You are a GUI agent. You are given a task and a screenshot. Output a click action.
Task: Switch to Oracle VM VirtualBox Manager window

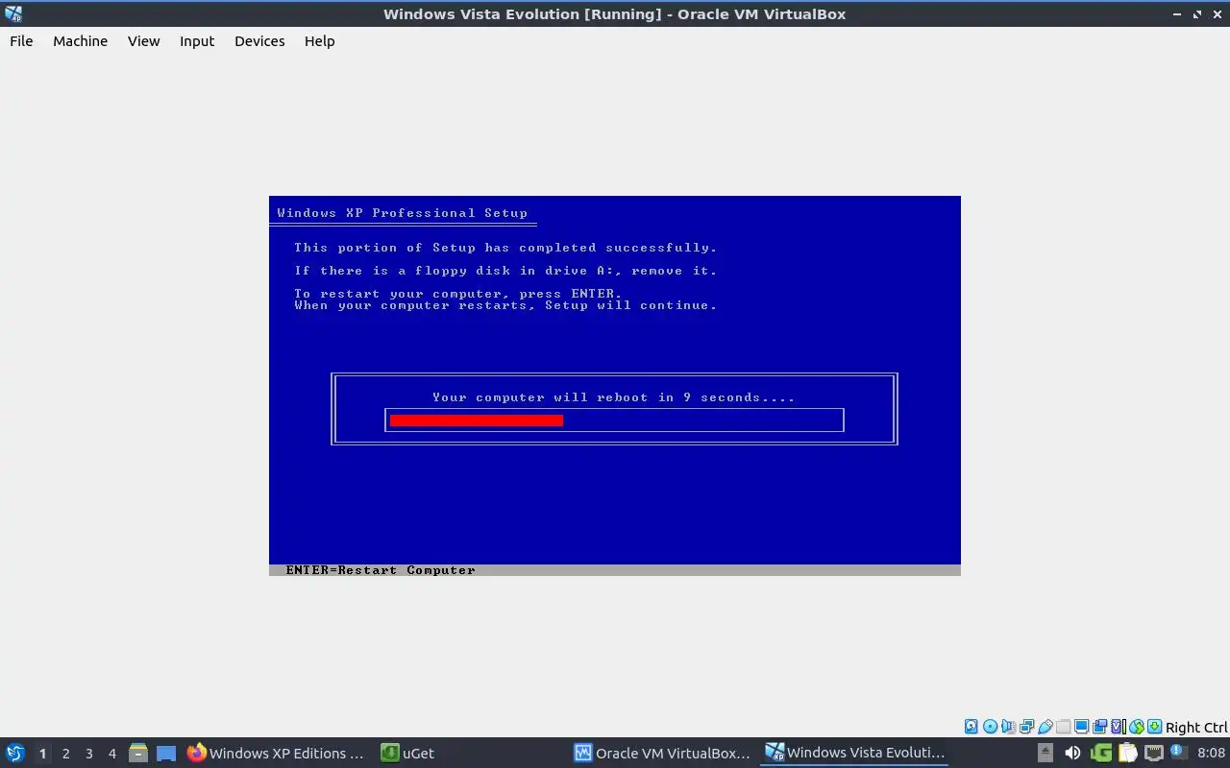pyautogui.click(x=662, y=753)
